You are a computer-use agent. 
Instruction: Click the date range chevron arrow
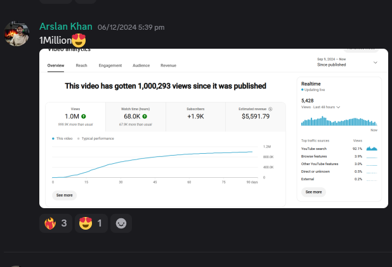coord(376,63)
